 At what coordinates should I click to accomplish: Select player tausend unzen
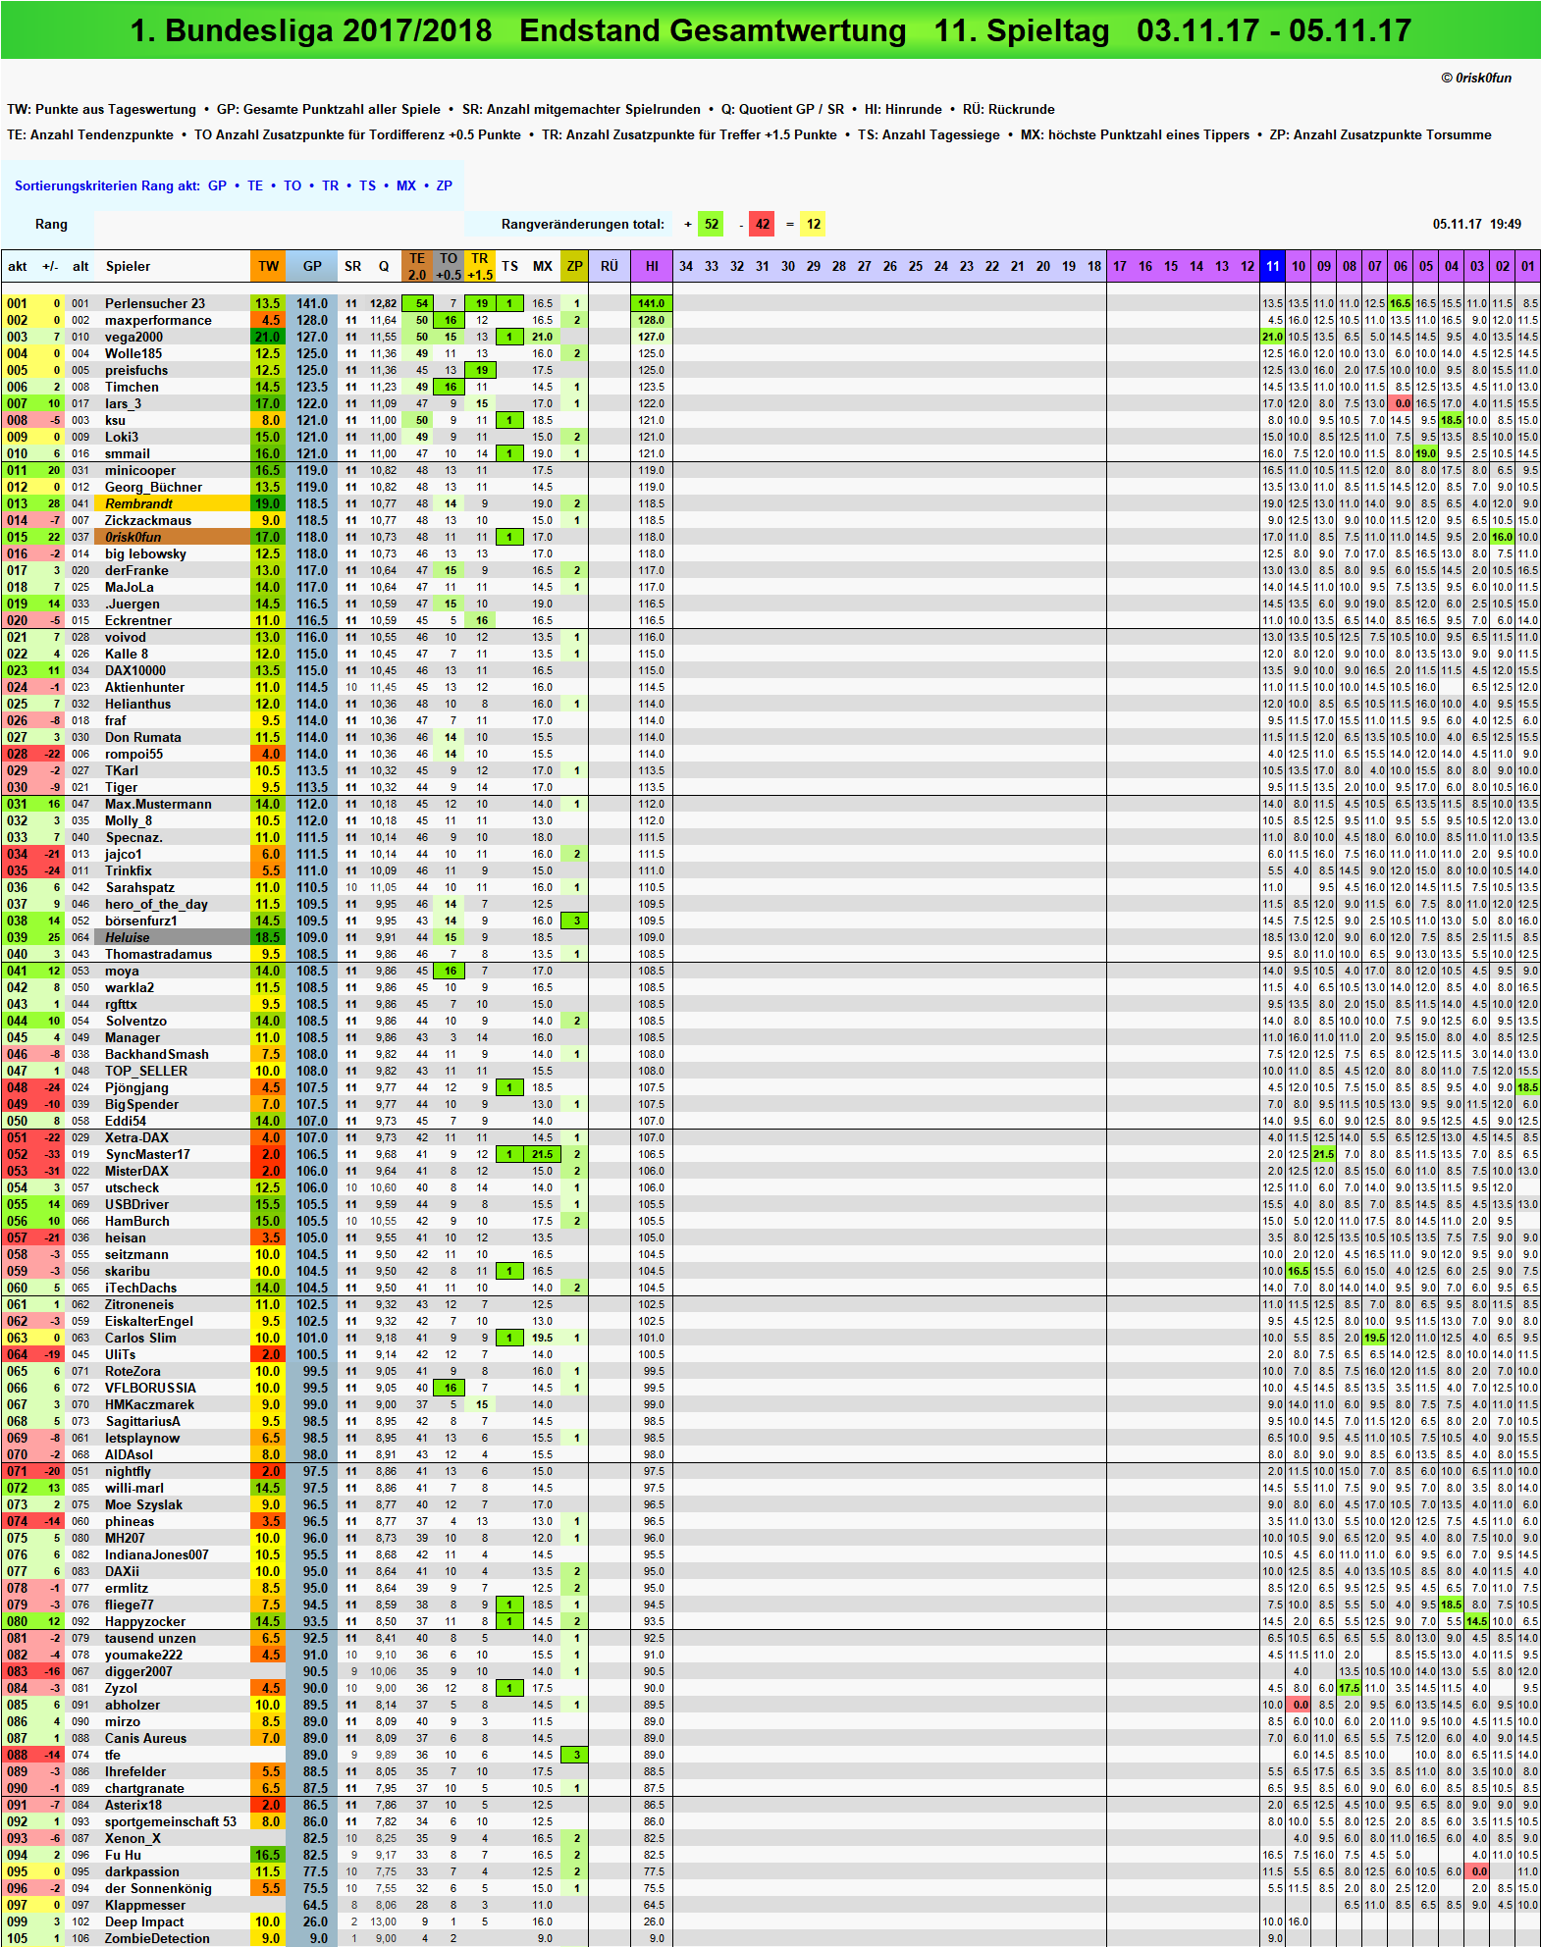point(150,1638)
